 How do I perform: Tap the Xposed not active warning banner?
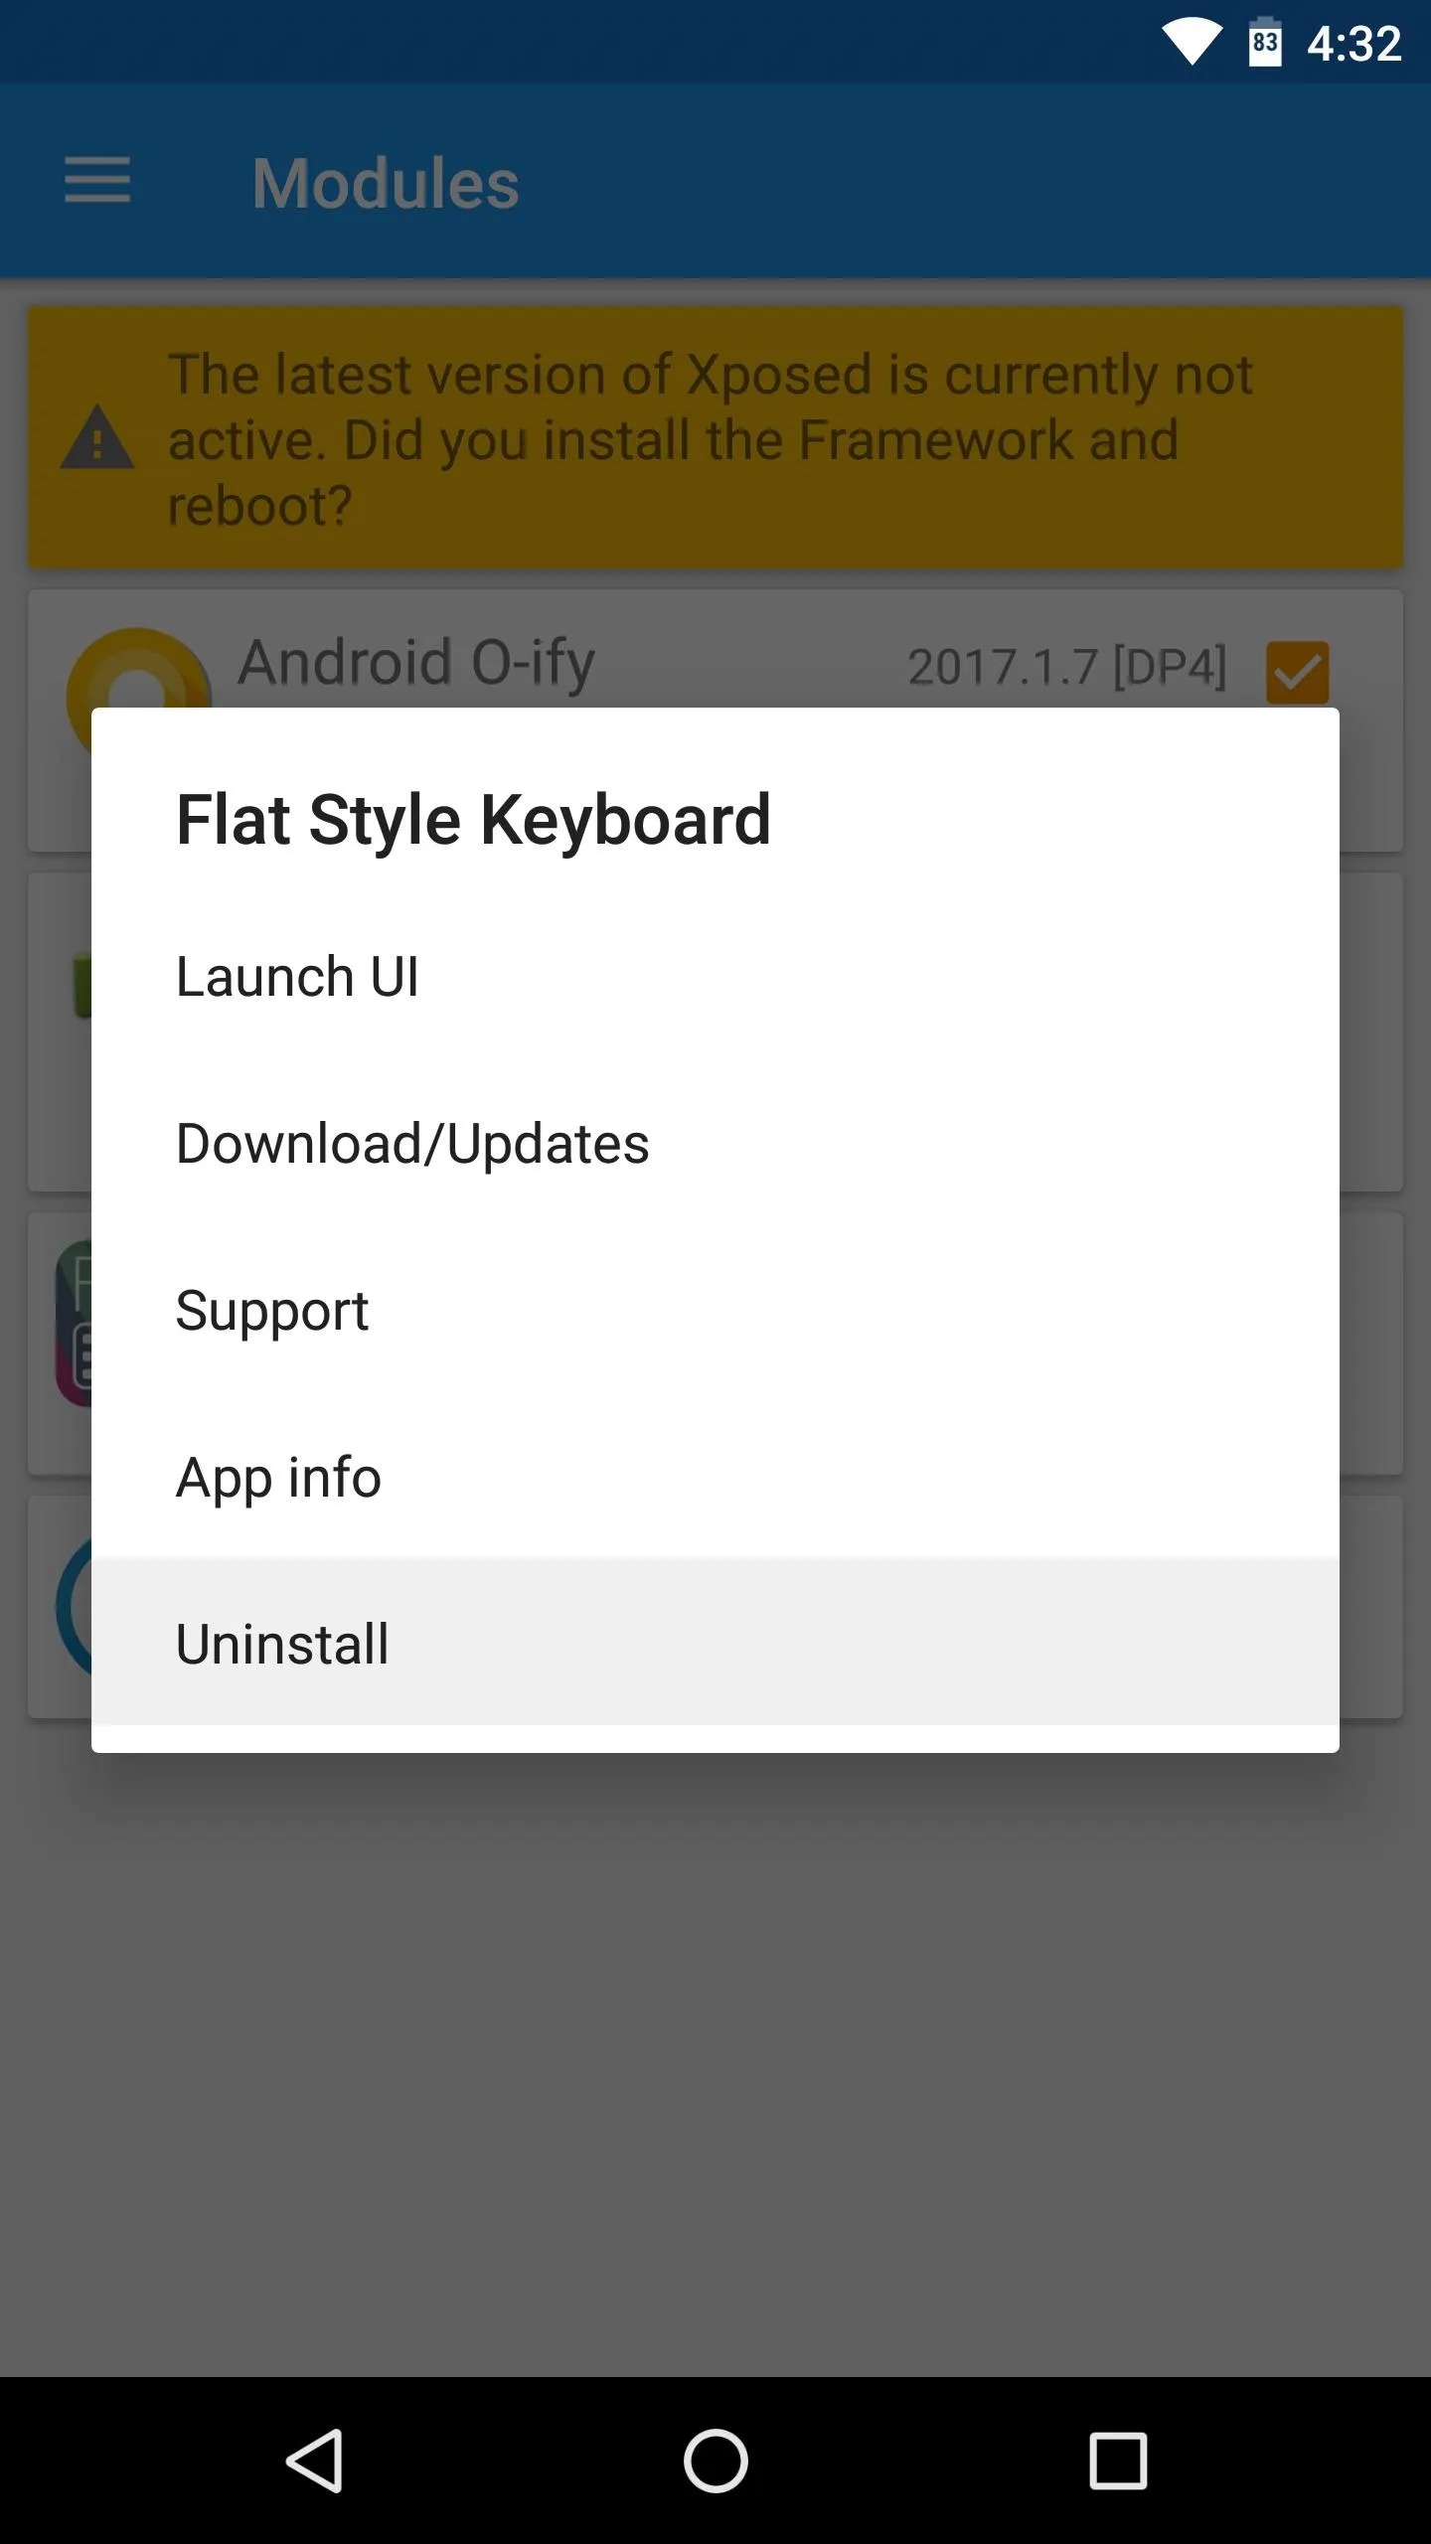coord(715,437)
